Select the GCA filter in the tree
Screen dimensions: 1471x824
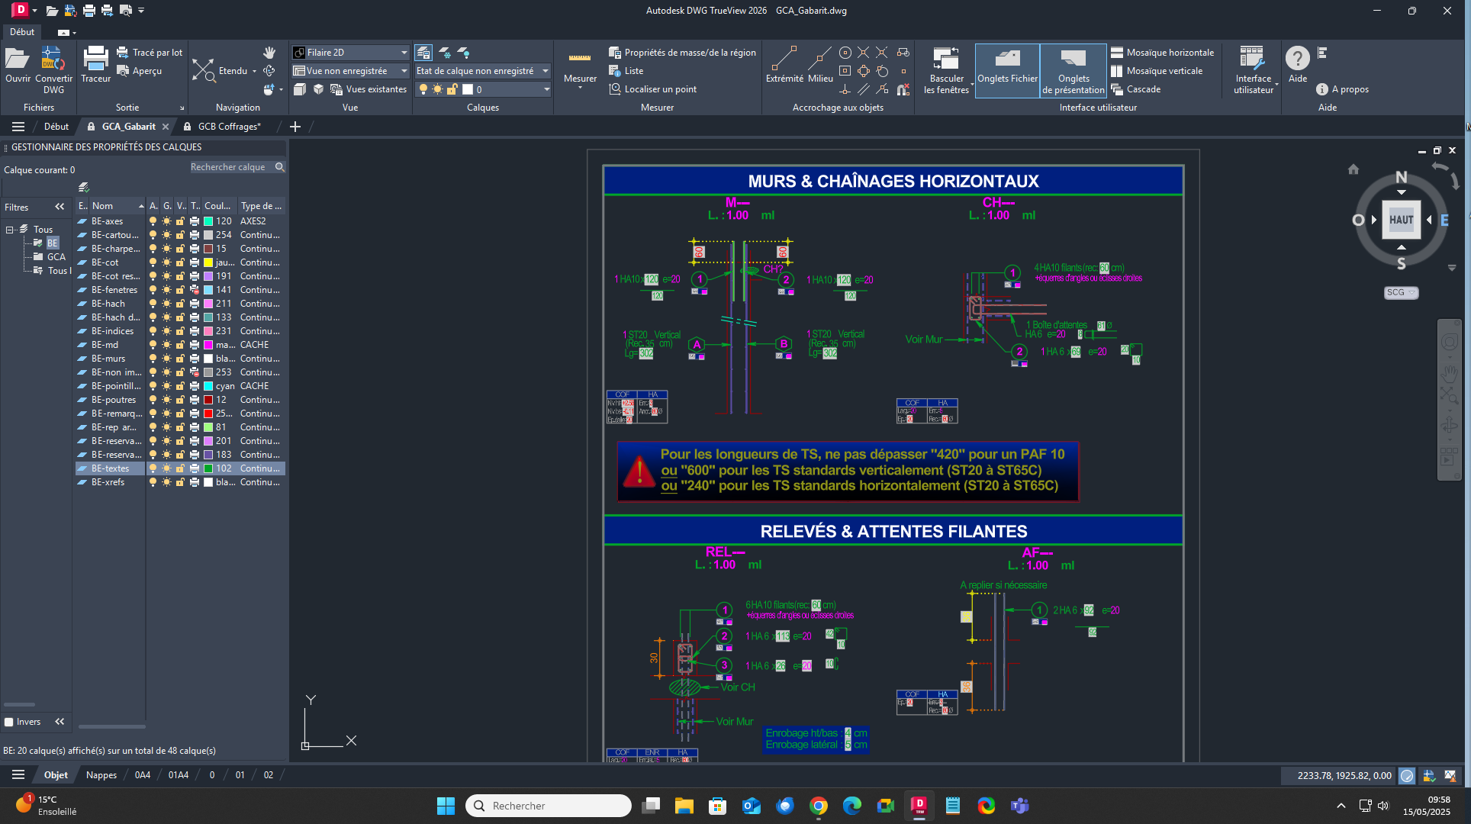coord(56,256)
